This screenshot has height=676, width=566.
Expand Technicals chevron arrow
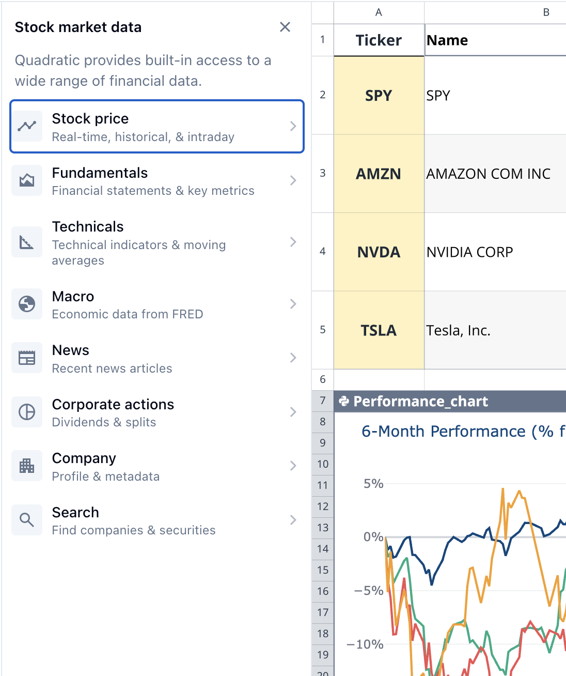293,242
